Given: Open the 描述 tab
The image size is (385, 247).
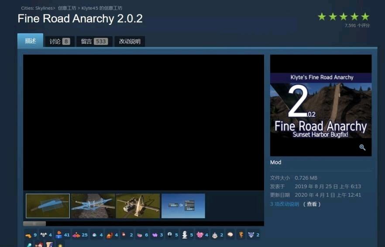Looking at the screenshot, I should coord(31,40).
